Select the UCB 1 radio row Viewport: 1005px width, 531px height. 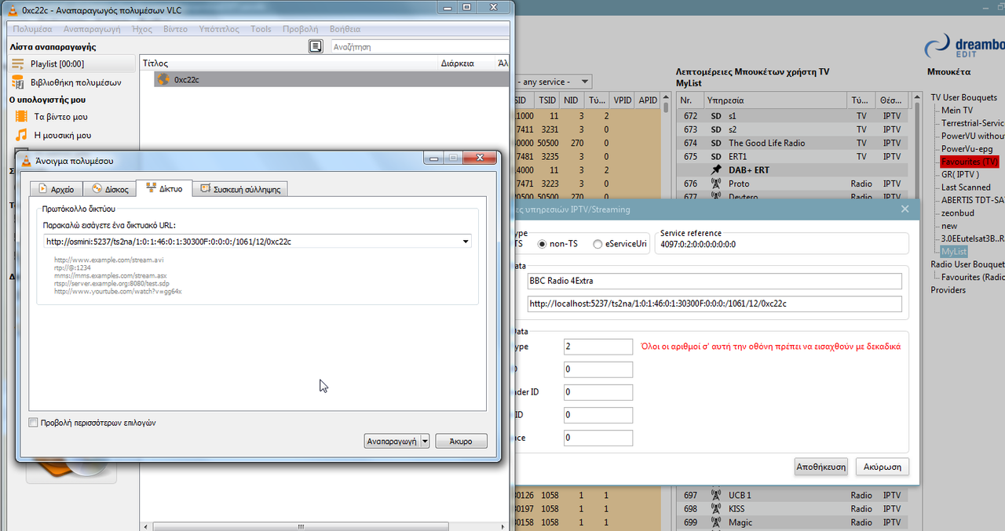[793, 495]
